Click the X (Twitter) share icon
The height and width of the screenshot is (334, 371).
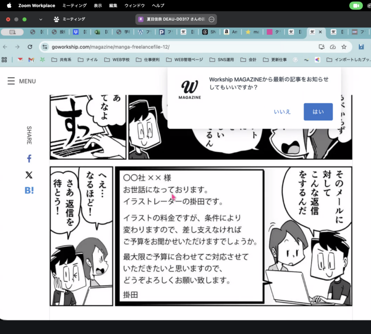[x=29, y=175]
